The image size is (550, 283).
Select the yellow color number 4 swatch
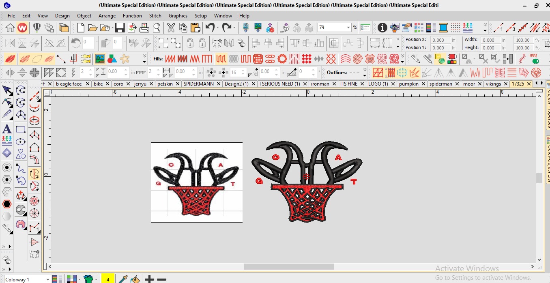tap(108, 279)
